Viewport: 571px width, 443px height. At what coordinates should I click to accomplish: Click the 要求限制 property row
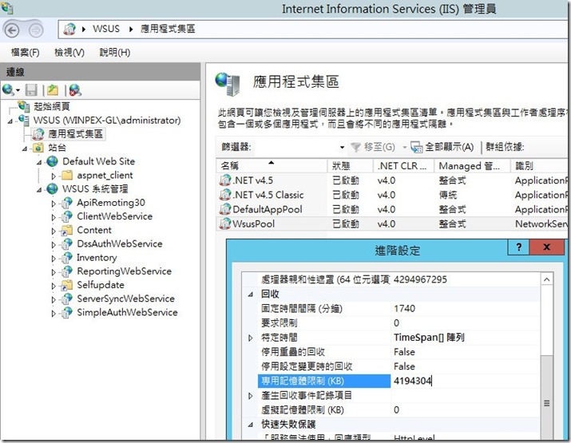point(398,323)
